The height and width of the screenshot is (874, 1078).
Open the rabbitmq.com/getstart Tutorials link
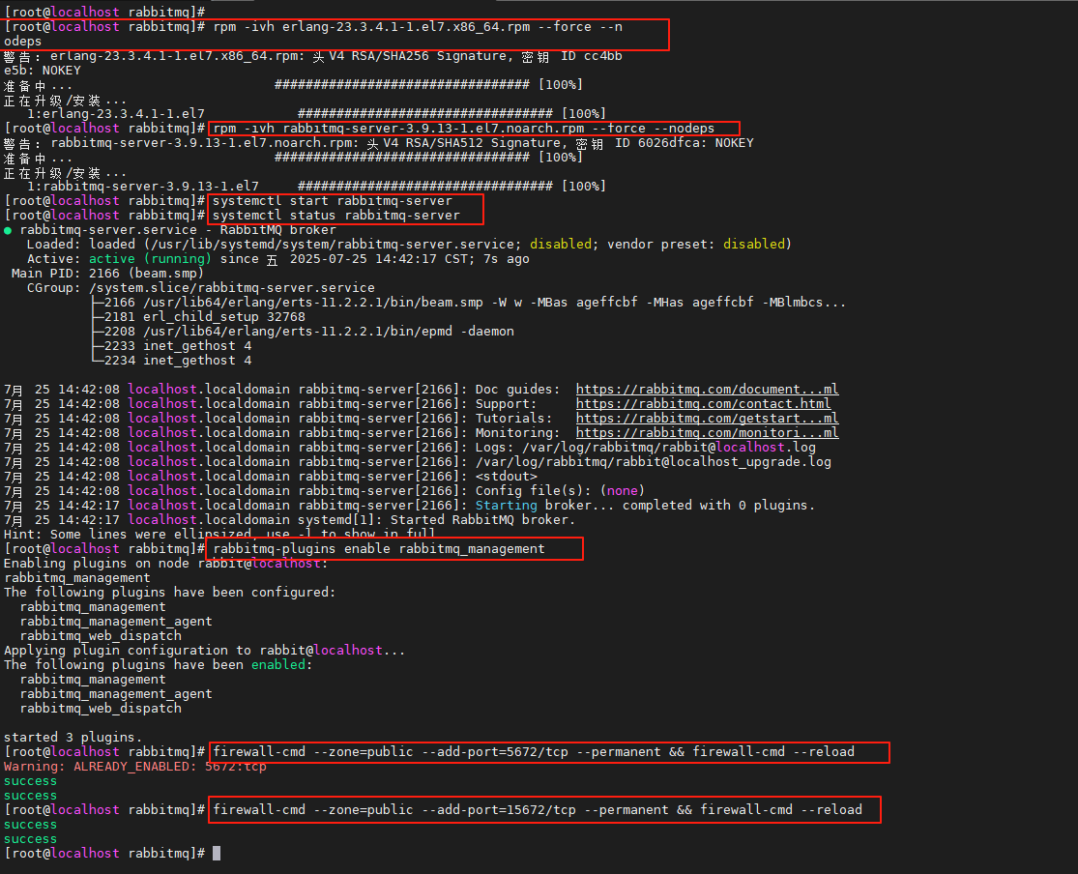click(707, 418)
